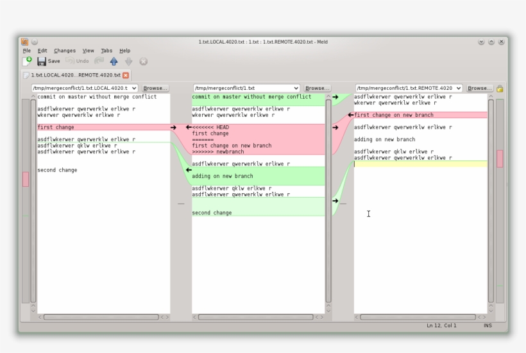Click Browse for the LOCAL file

click(x=155, y=88)
